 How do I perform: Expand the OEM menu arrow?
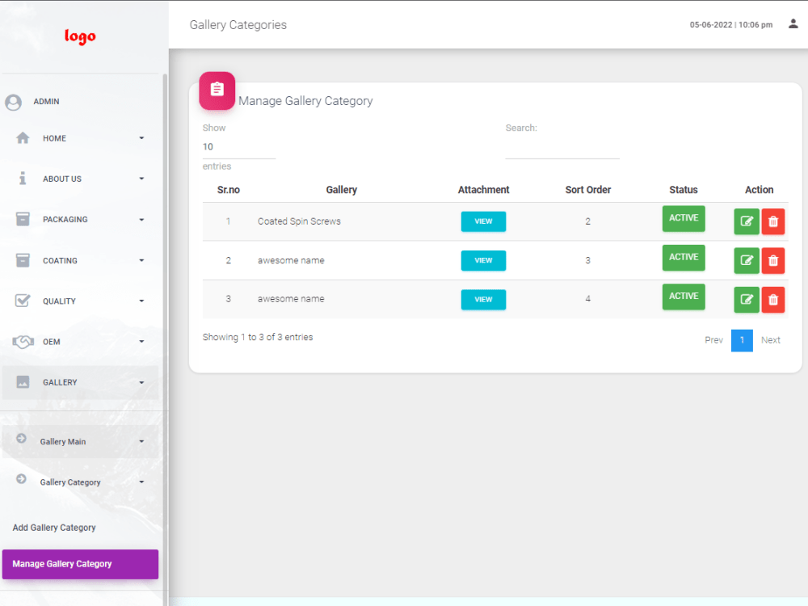point(141,342)
